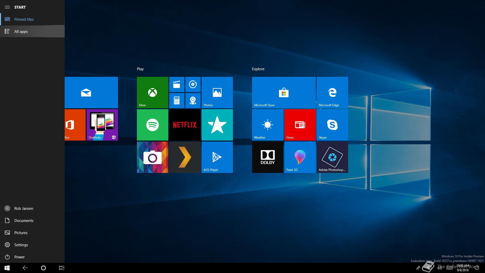Screen dimensions: 485x273
Task: Launch the Netflix tile
Action: pos(185,125)
